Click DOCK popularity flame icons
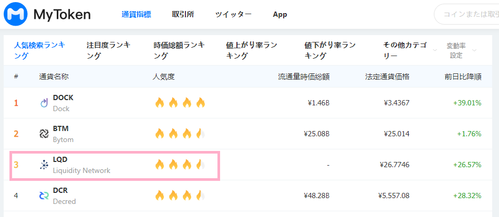499x217 pixels. 180,103
